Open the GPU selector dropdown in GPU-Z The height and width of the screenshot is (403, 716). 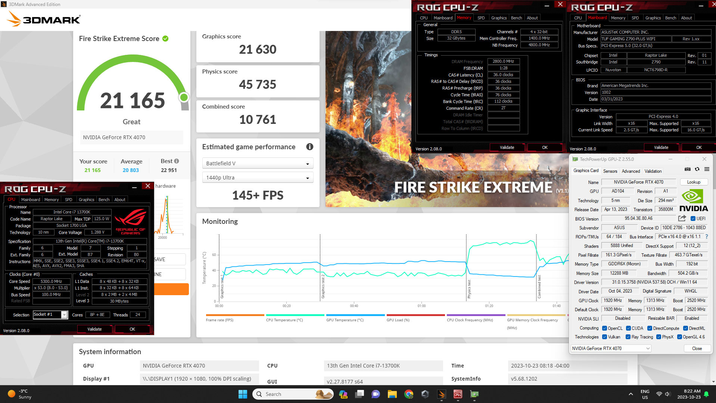pyautogui.click(x=611, y=349)
